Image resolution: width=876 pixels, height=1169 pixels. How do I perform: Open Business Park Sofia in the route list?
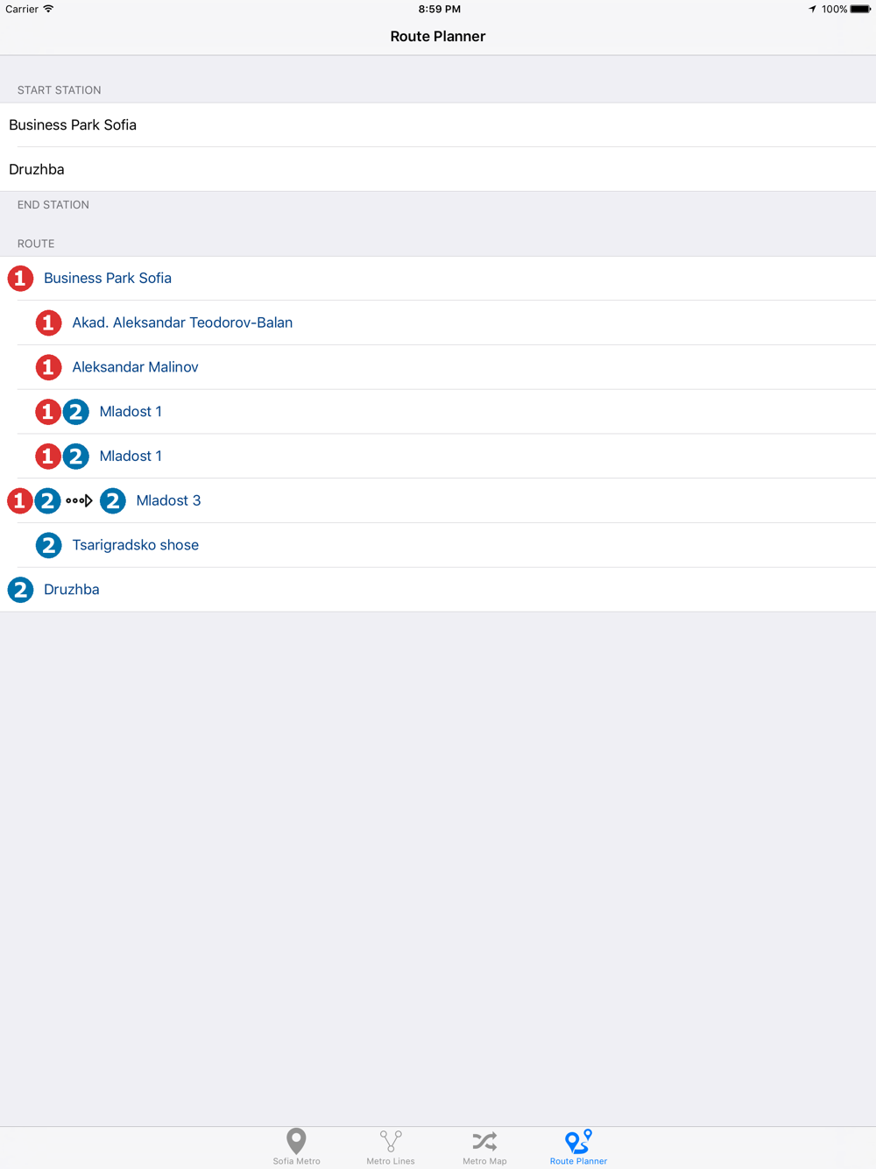(438, 279)
